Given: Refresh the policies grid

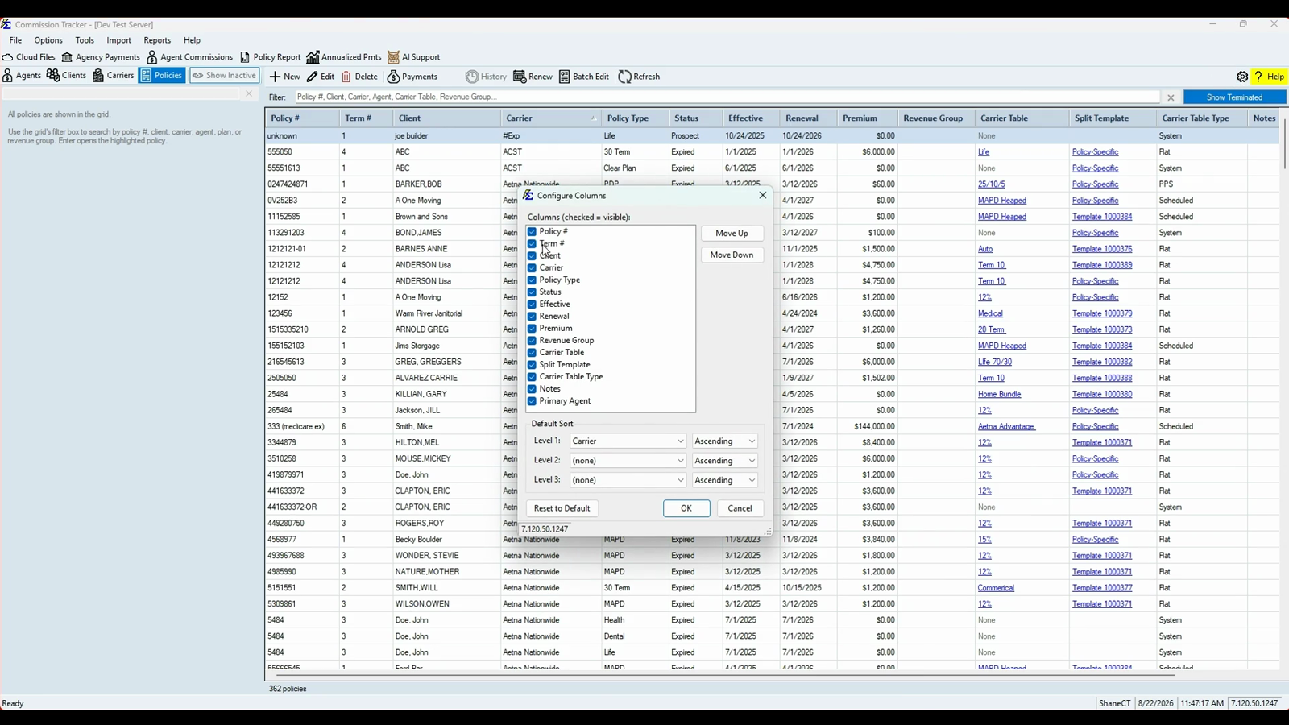Looking at the screenshot, I should point(639,77).
